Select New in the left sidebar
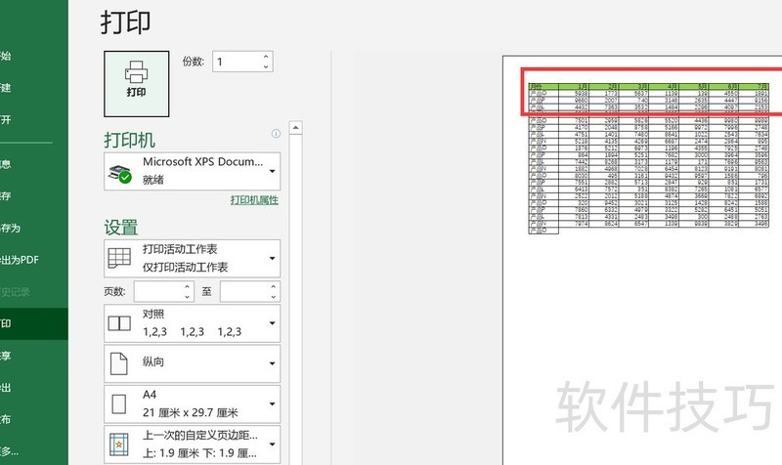The height and width of the screenshot is (465, 782). coord(34,88)
